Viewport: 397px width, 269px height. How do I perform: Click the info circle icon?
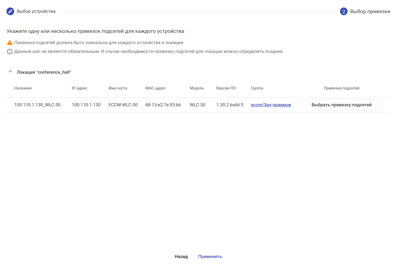tap(10, 52)
